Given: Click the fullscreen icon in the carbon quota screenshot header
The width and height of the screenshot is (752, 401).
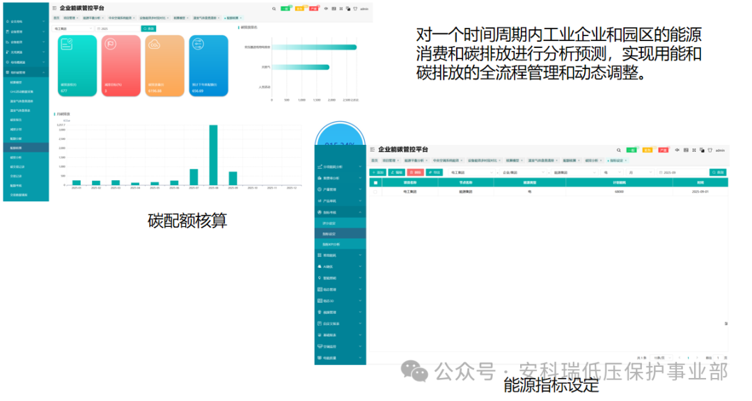Looking at the screenshot, I should (341, 8).
